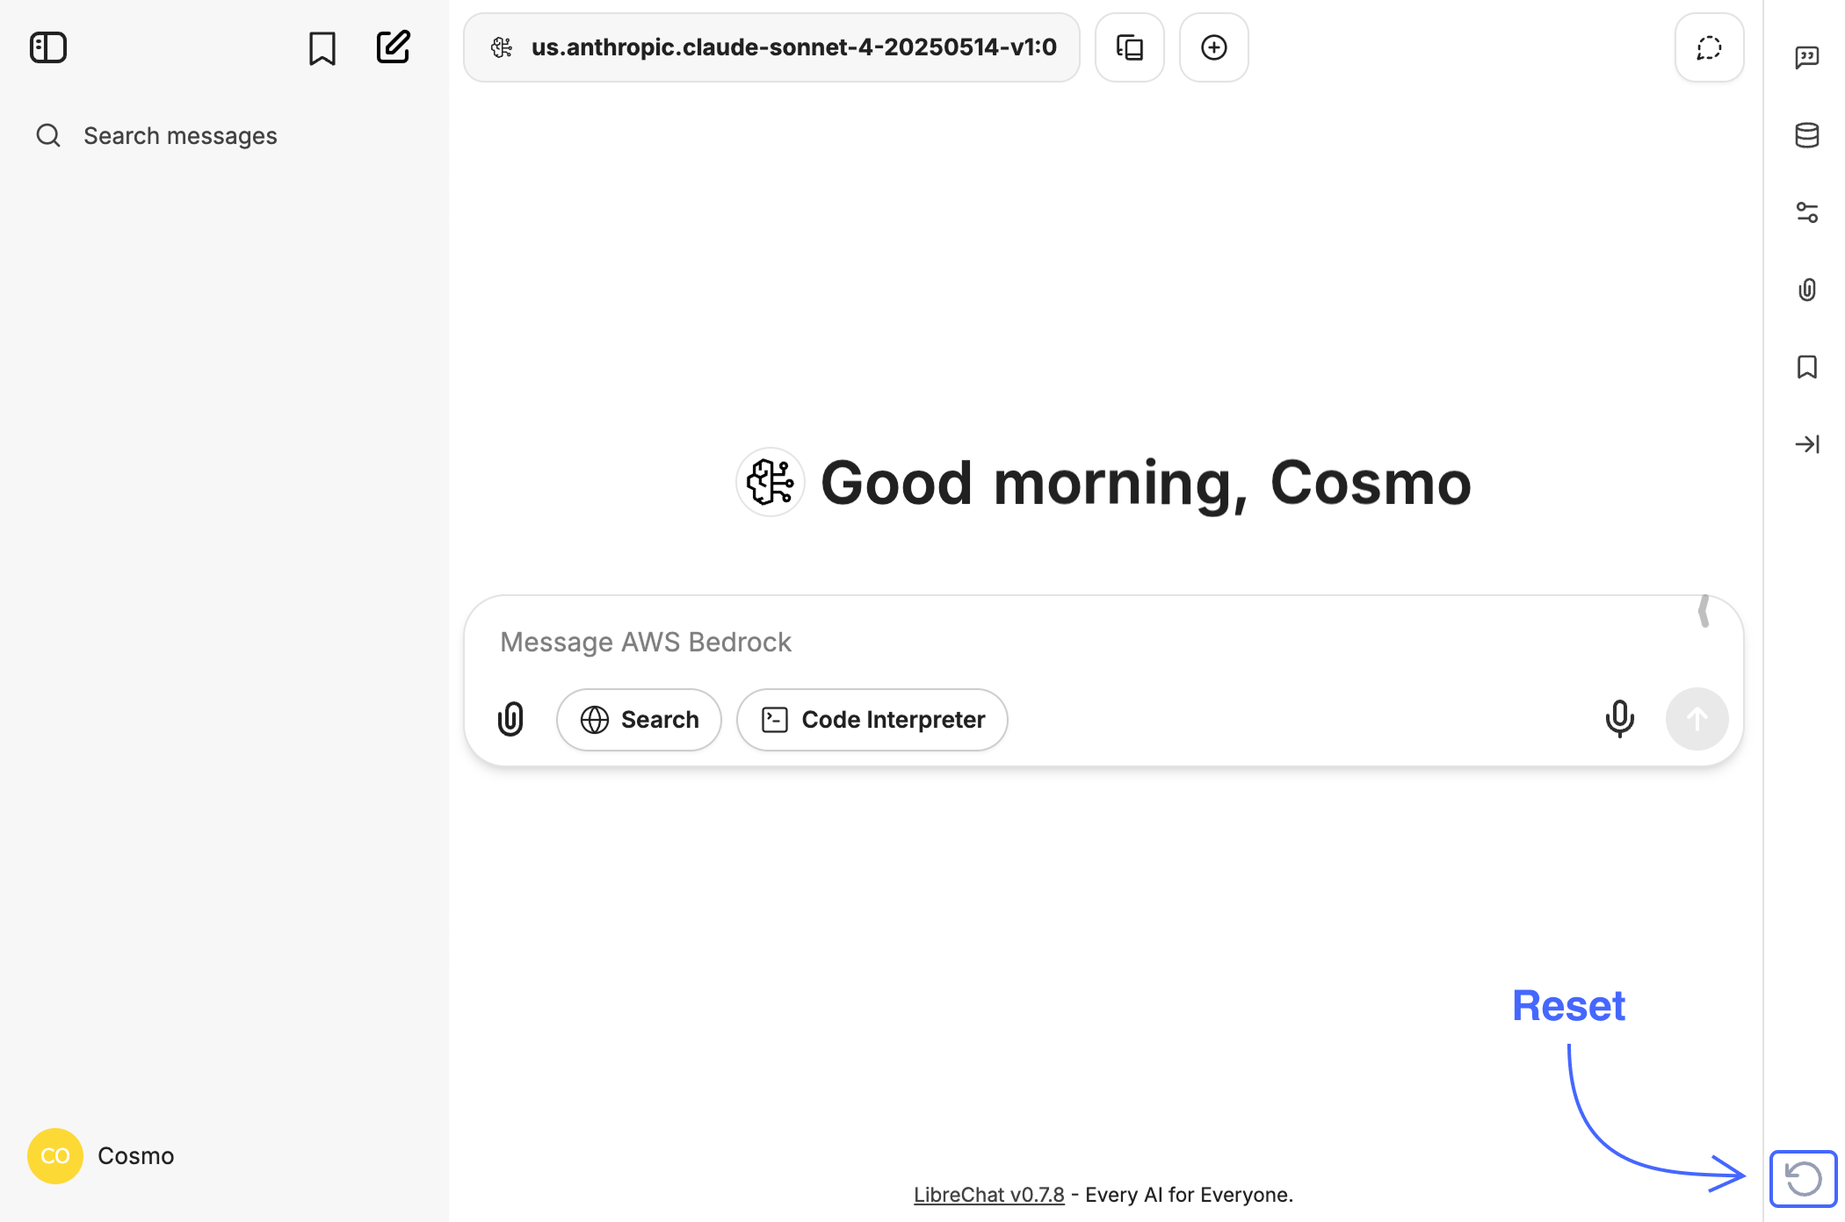Start a new chat with pencil icon

[x=393, y=47]
